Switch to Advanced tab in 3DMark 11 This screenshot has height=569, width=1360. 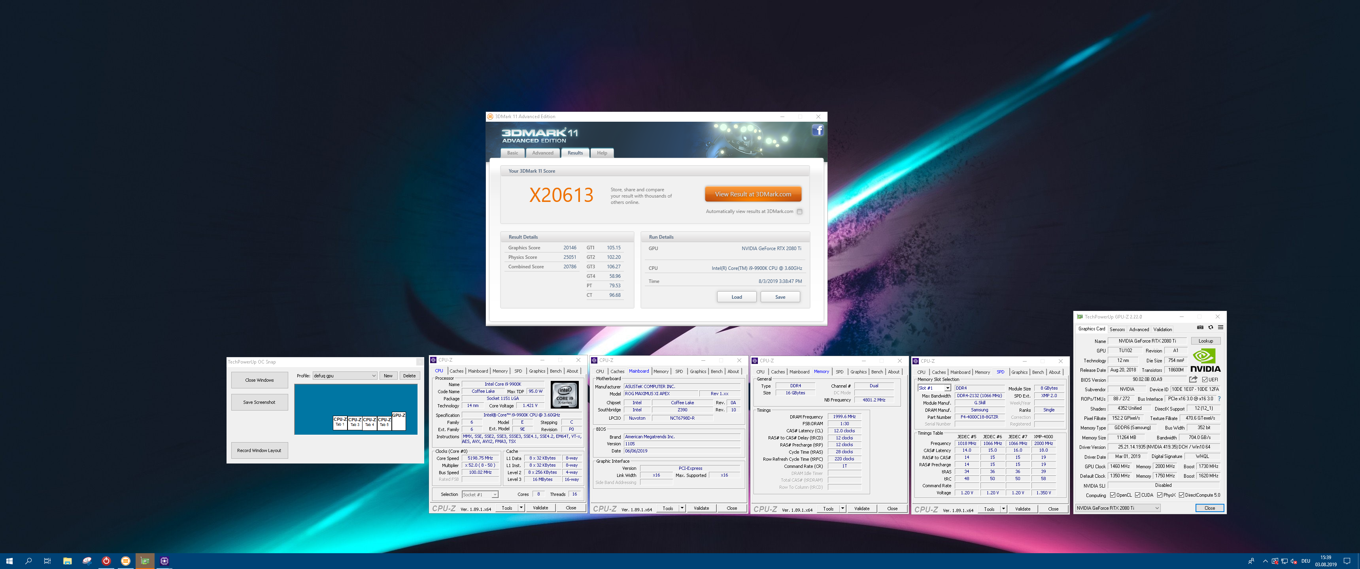point(542,153)
